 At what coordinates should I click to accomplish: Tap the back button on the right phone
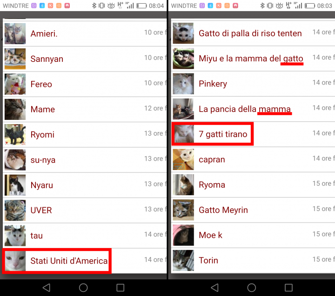pos(214,288)
